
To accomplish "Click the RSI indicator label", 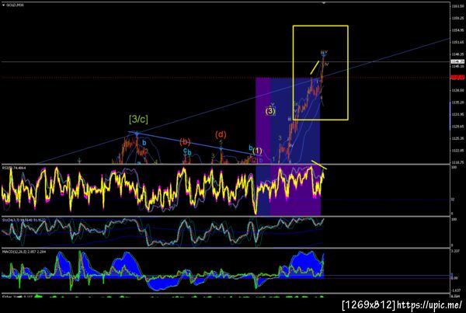I will (x=14, y=168).
